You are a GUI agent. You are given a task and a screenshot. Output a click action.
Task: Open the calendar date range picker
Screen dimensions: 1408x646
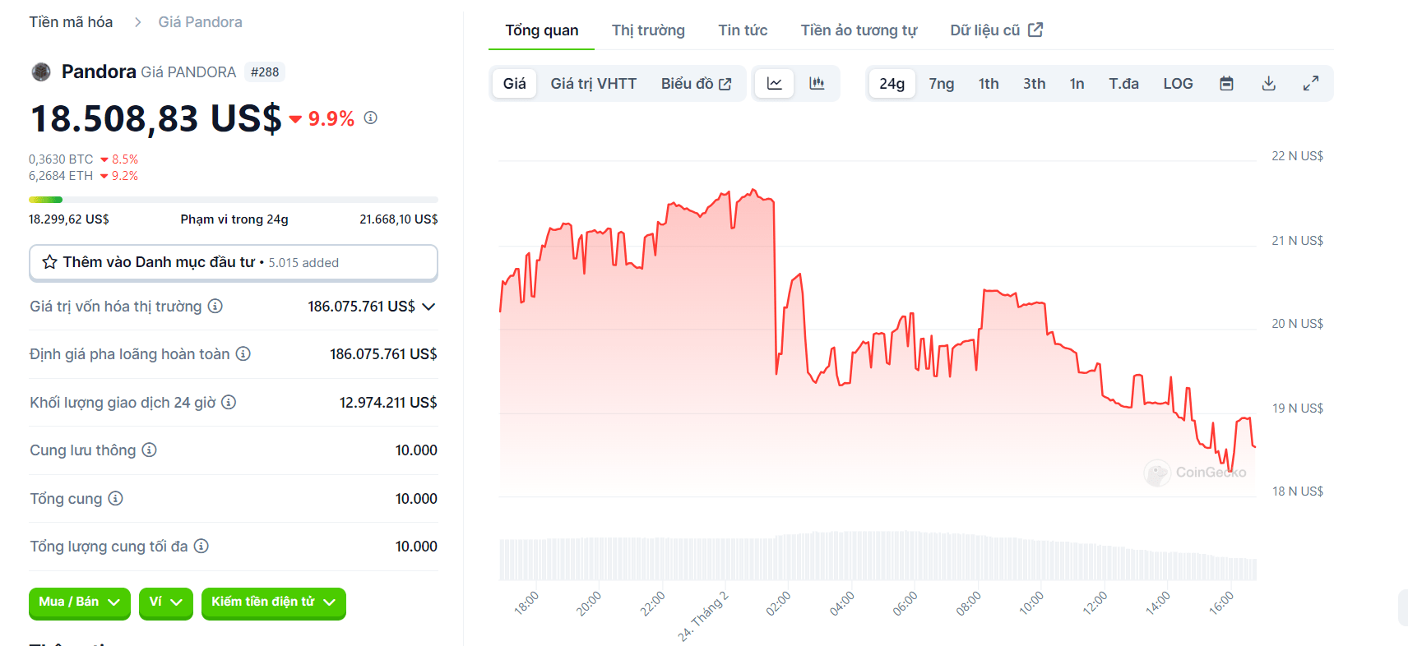[1226, 84]
